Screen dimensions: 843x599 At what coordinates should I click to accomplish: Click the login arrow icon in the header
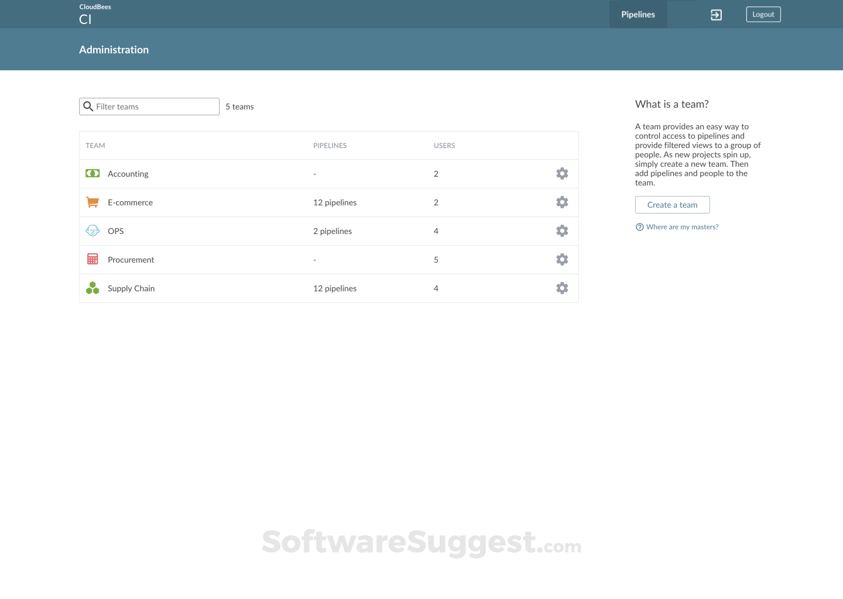pos(715,14)
